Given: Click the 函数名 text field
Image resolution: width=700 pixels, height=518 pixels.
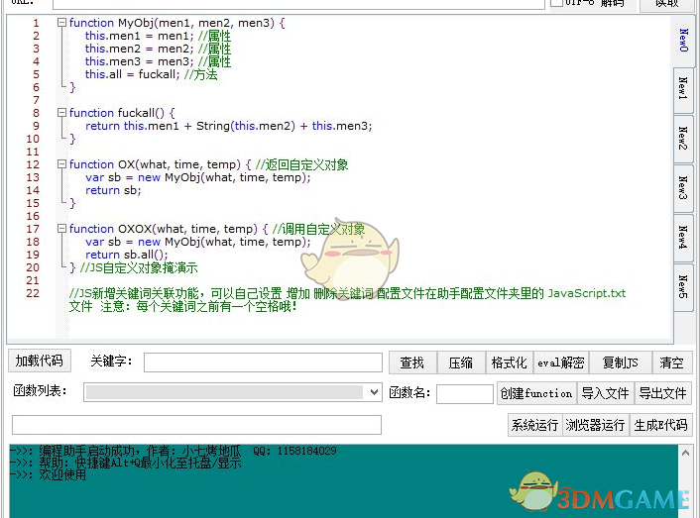Looking at the screenshot, I should (464, 394).
